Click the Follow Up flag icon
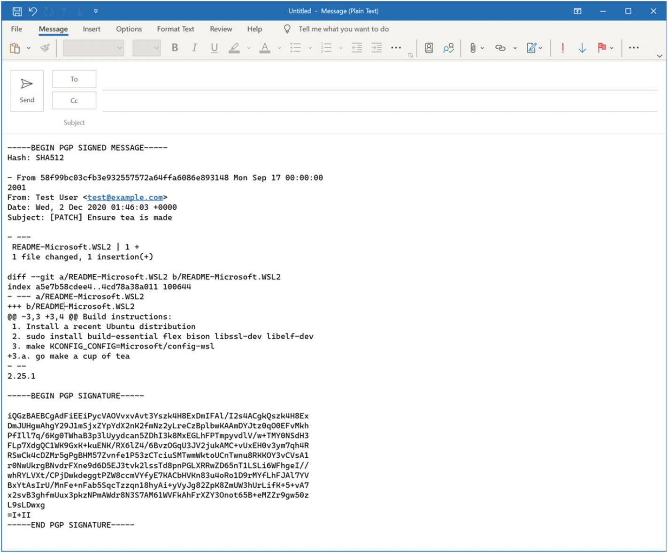 click(601, 48)
